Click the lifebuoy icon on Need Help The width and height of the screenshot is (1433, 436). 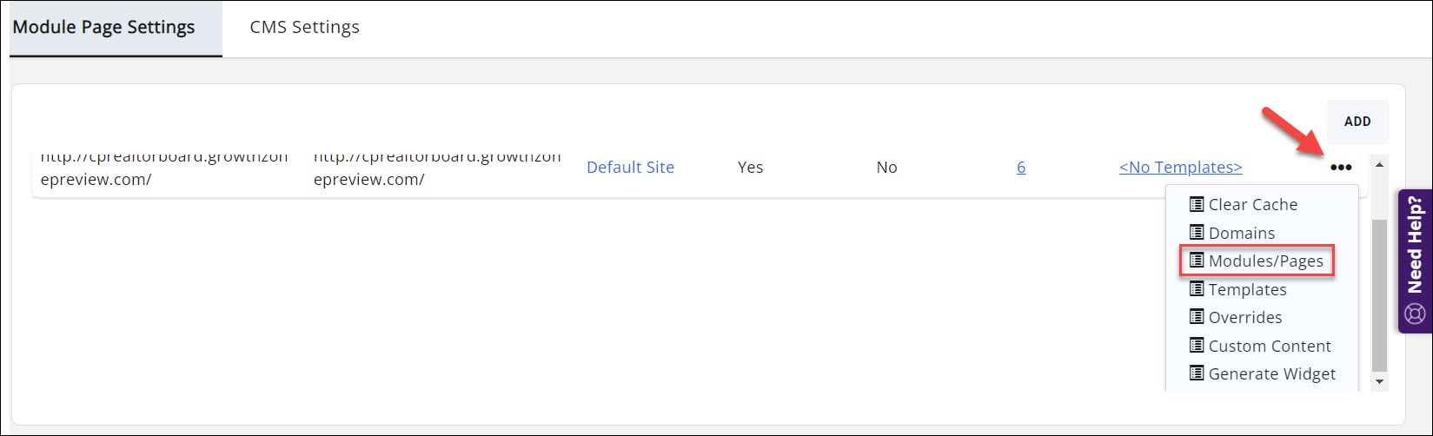pos(1415,314)
